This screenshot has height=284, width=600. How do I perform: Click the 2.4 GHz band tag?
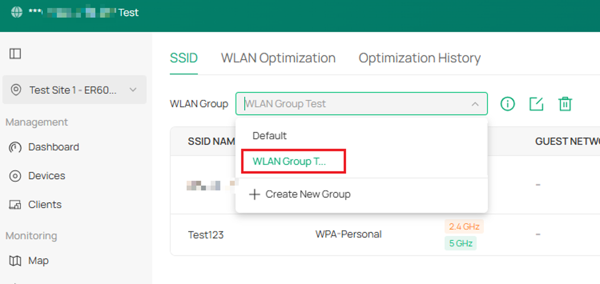coord(464,226)
